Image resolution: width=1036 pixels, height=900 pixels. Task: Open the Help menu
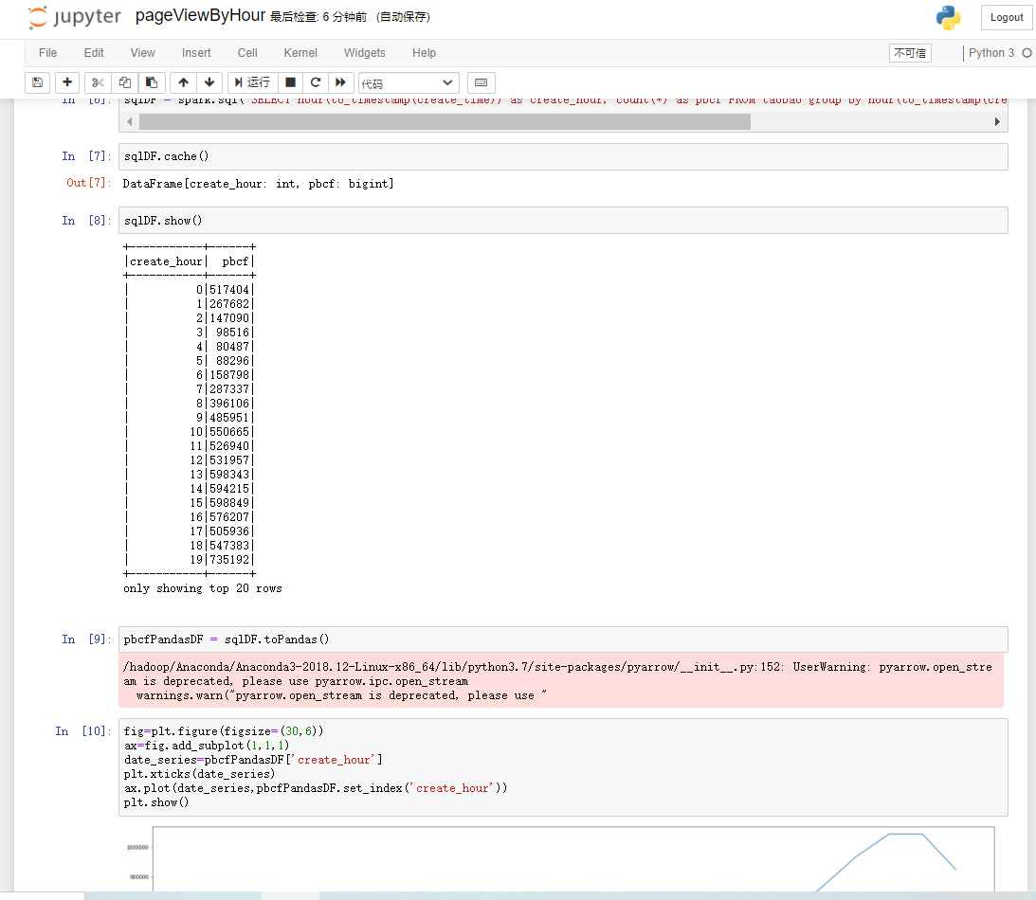click(x=425, y=53)
